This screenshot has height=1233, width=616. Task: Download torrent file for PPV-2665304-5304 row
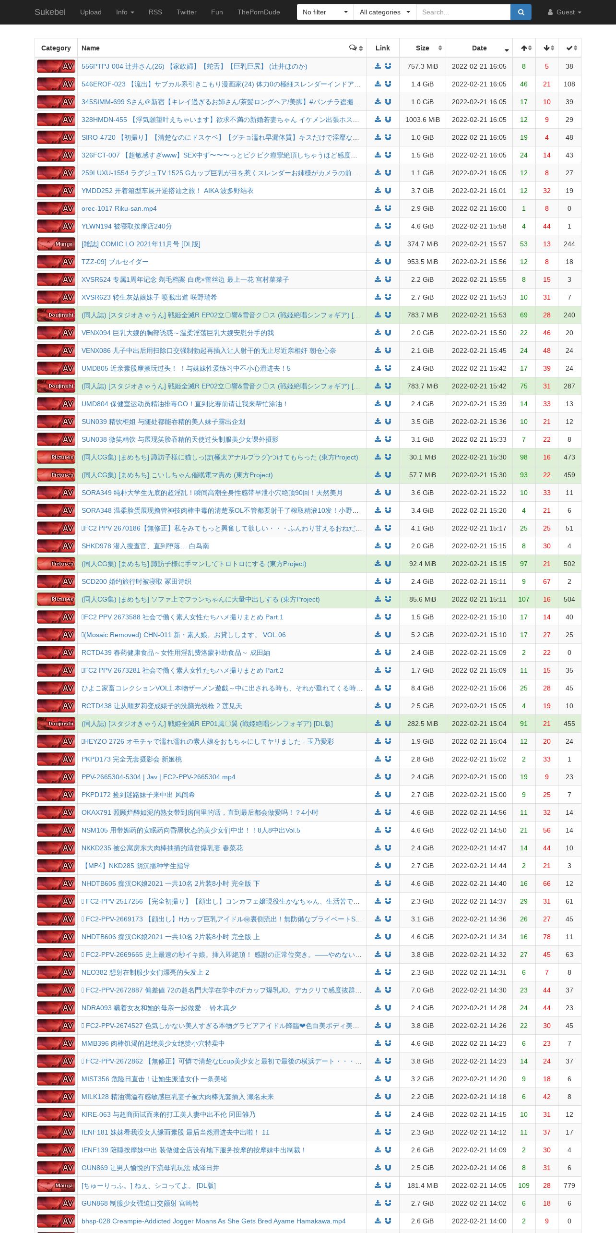tap(378, 777)
